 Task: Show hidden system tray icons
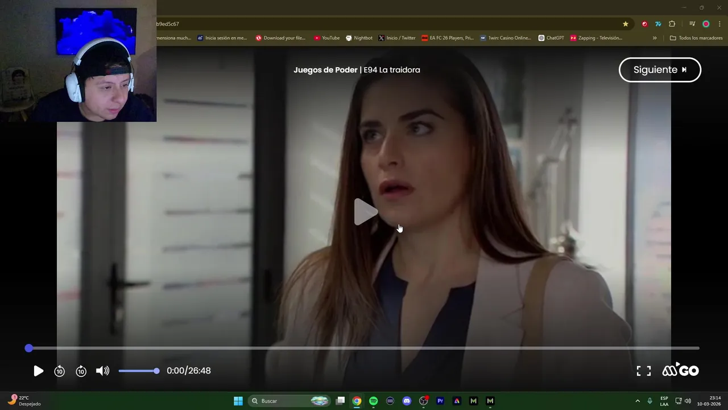click(638, 401)
